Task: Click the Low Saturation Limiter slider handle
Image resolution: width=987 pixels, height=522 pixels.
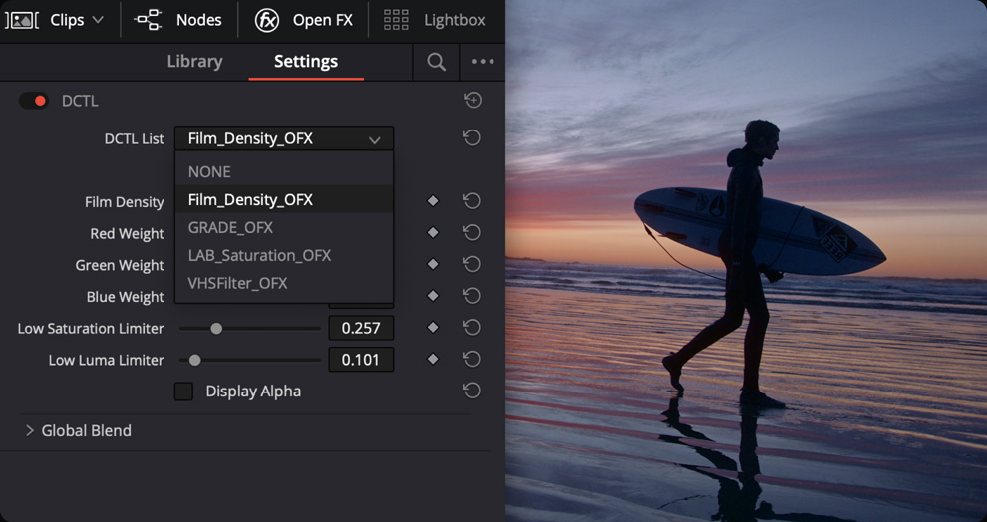Action: click(x=216, y=328)
